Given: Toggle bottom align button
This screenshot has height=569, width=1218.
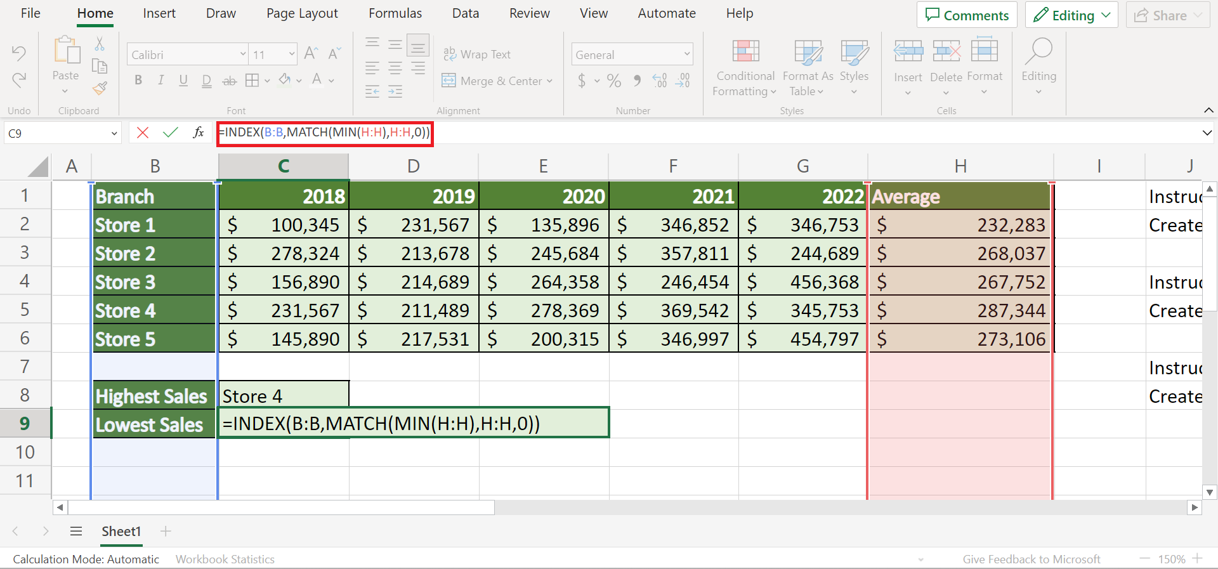Looking at the screenshot, I should 418,45.
